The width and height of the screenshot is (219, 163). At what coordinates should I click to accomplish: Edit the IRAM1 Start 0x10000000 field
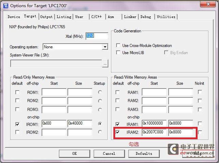coord(154,124)
